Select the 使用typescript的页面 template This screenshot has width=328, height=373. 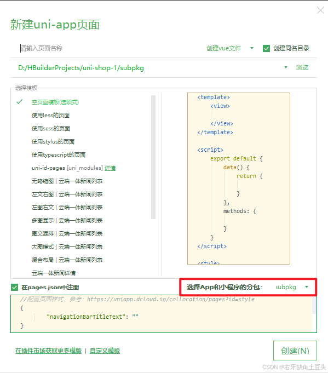point(59,155)
